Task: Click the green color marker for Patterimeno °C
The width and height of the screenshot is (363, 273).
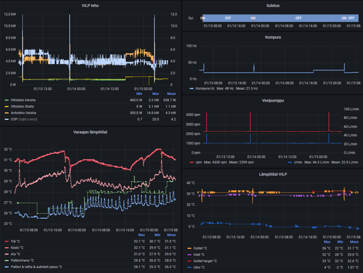Action: (x=6, y=260)
